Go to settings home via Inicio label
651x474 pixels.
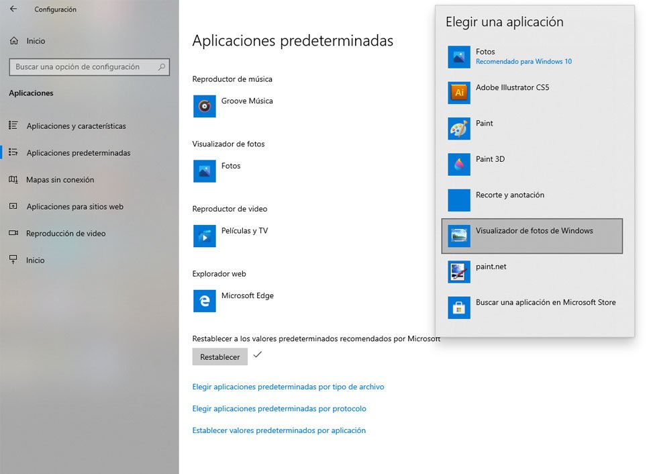click(x=36, y=41)
